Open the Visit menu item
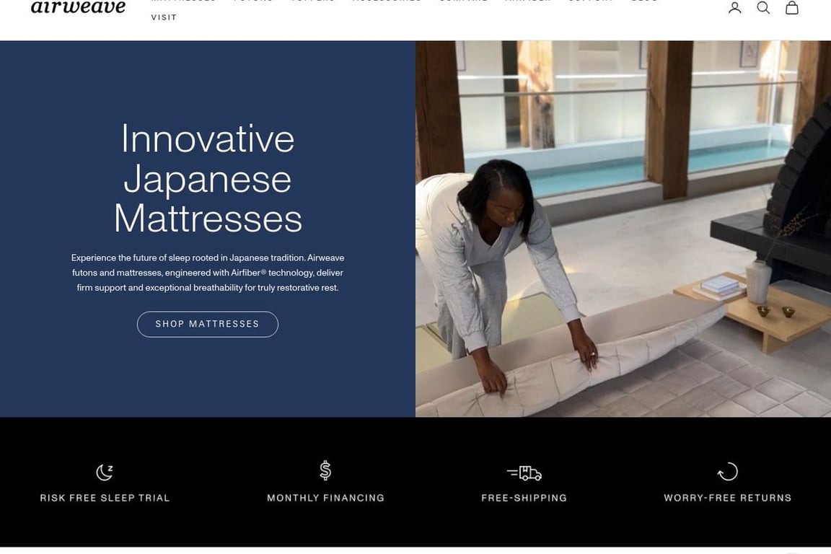The image size is (831, 554). pyautogui.click(x=164, y=17)
